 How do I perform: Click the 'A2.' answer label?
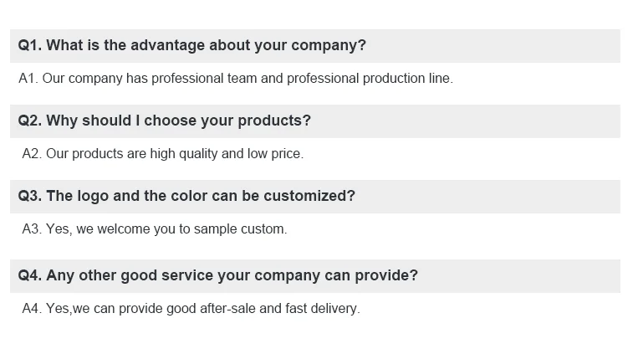click(x=32, y=154)
